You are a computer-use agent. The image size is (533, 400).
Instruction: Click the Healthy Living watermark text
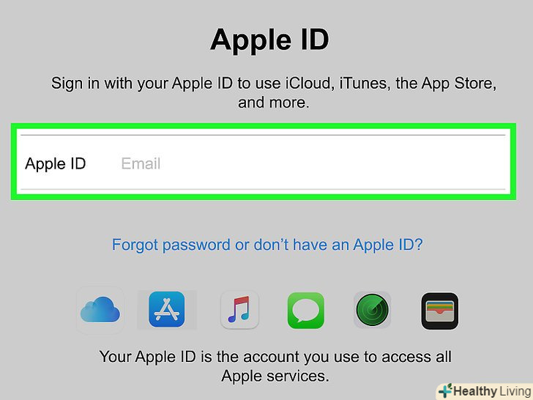coord(492,391)
